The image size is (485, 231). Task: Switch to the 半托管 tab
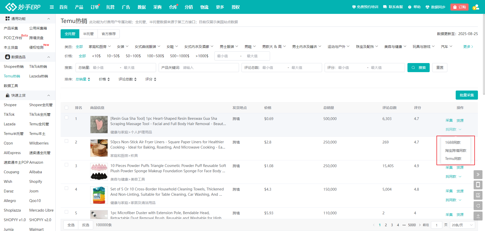pos(88,34)
